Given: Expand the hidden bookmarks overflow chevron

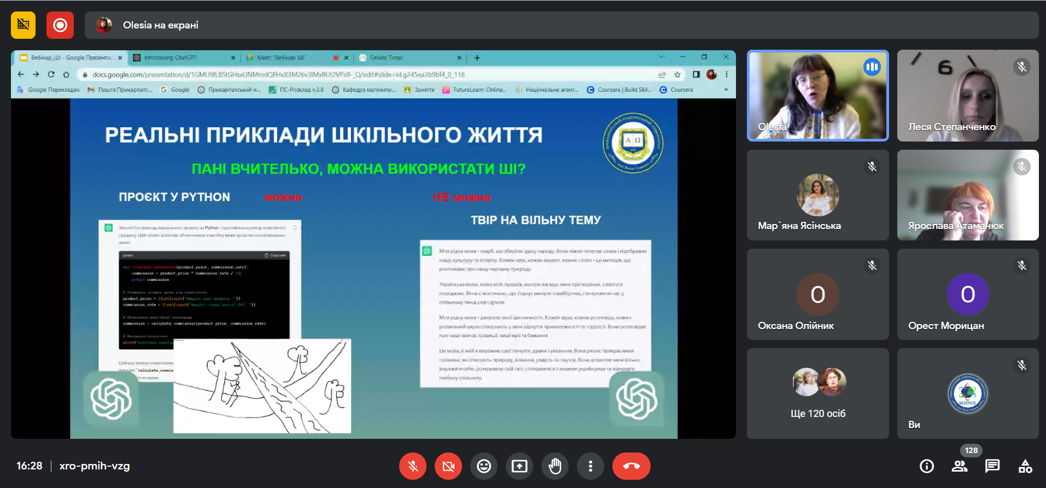Looking at the screenshot, I should tap(726, 90).
